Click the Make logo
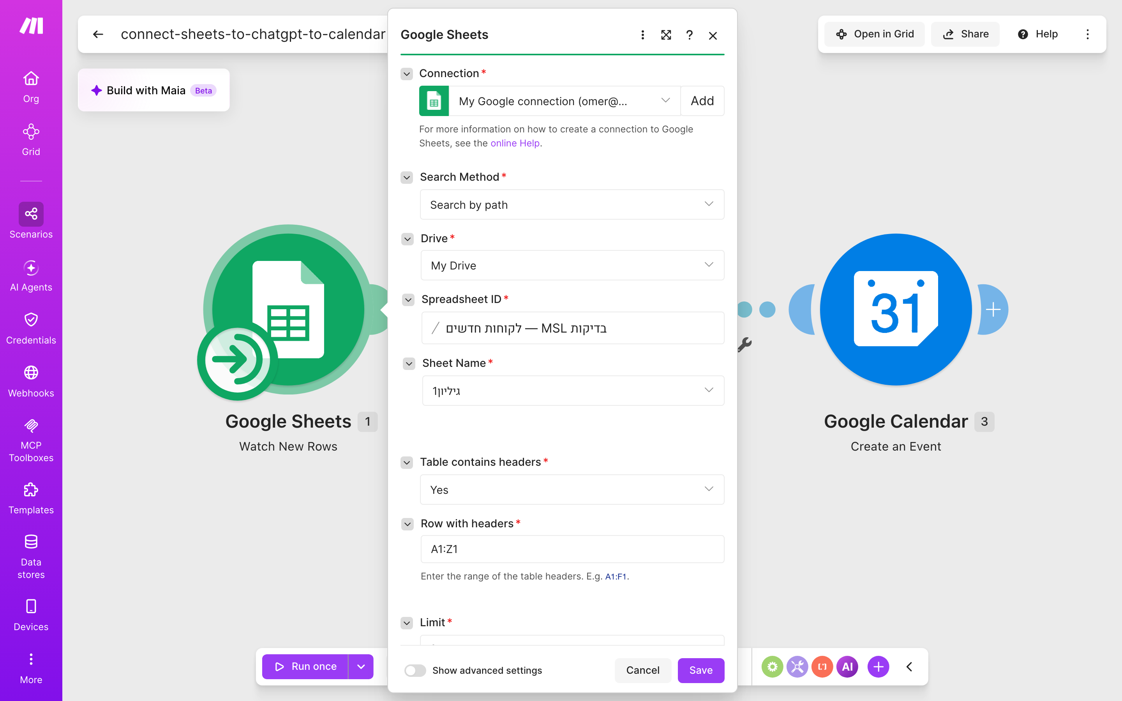Image resolution: width=1122 pixels, height=701 pixels. [x=31, y=26]
